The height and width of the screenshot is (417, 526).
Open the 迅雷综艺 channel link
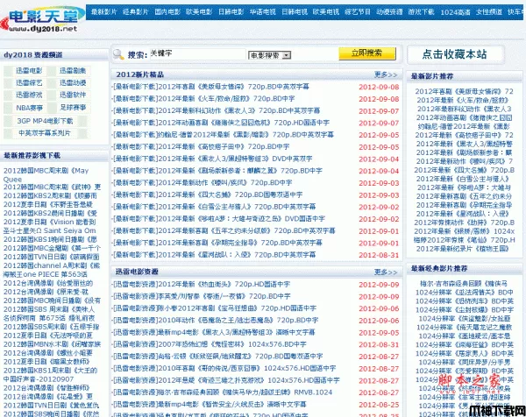[29, 83]
